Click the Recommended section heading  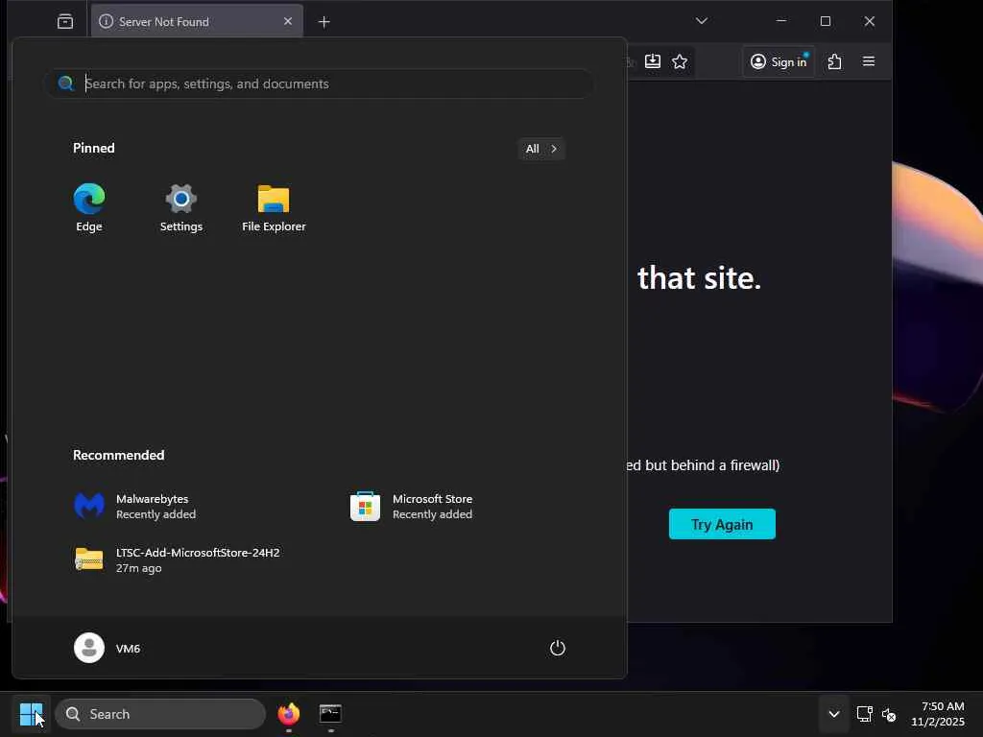pyautogui.click(x=118, y=455)
